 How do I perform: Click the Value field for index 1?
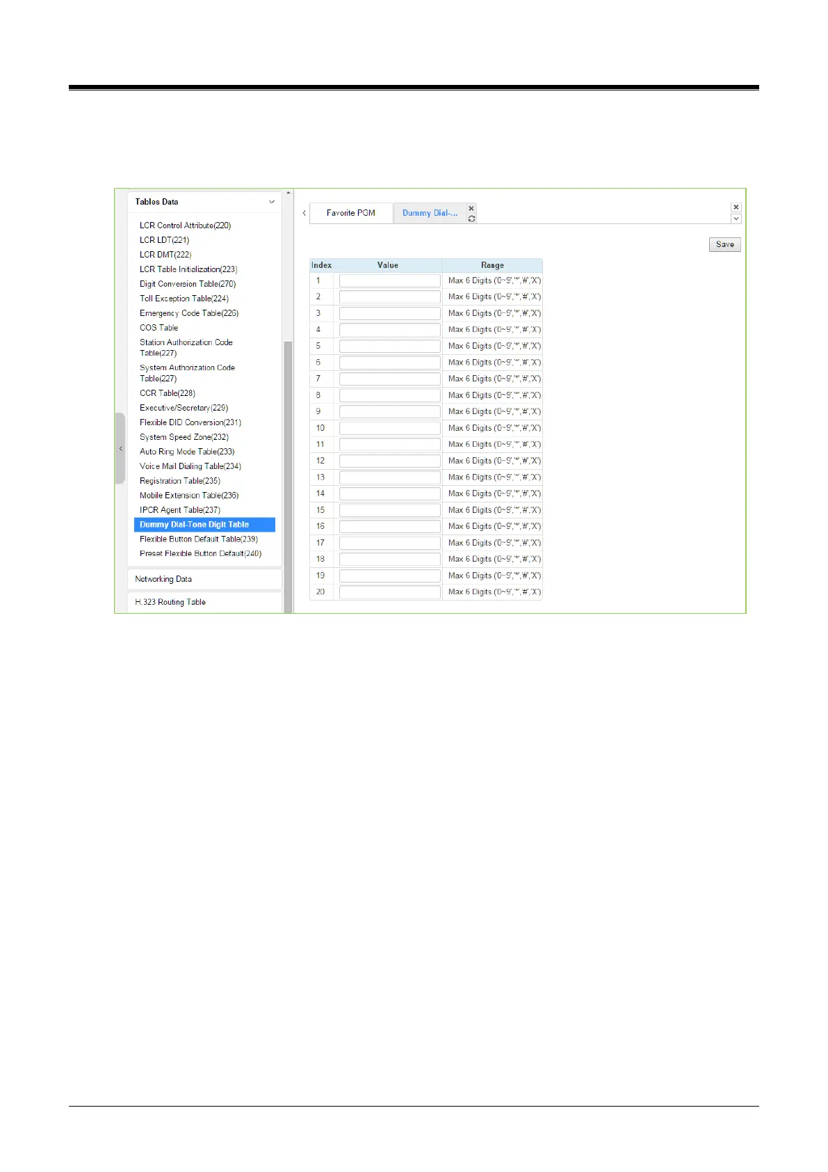pyautogui.click(x=390, y=280)
